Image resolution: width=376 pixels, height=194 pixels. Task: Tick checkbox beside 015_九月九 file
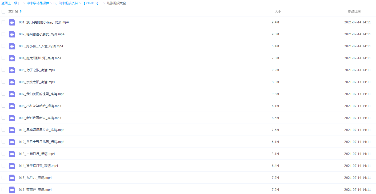(3, 178)
